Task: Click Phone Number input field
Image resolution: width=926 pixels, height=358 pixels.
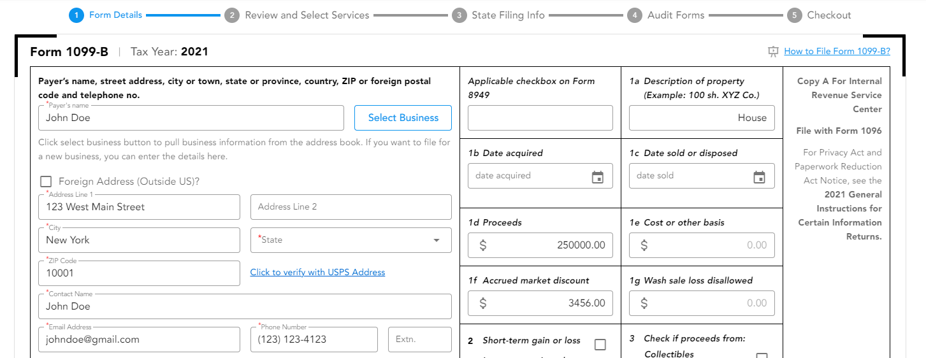Action: [314, 340]
